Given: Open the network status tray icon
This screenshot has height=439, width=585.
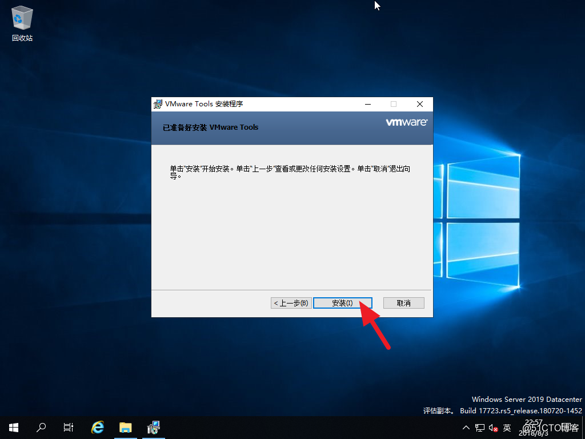Looking at the screenshot, I should (x=480, y=428).
